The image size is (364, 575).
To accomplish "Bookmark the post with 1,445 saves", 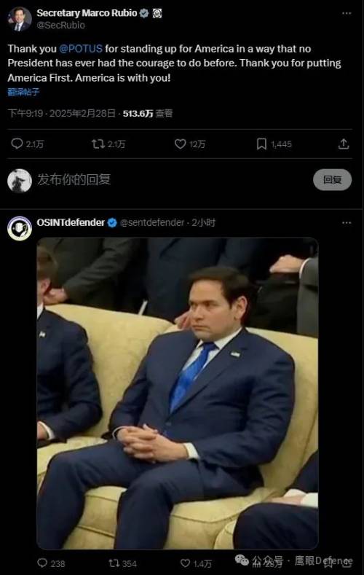I will (261, 144).
